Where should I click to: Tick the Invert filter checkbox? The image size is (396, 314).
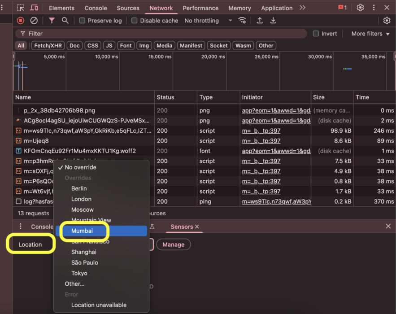click(316, 33)
